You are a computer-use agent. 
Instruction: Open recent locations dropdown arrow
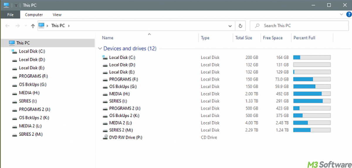point(26,26)
